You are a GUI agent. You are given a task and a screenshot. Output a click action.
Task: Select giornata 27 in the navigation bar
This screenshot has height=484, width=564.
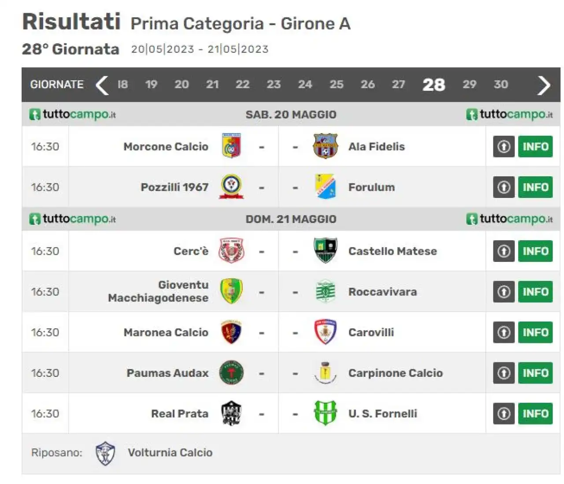pos(398,85)
